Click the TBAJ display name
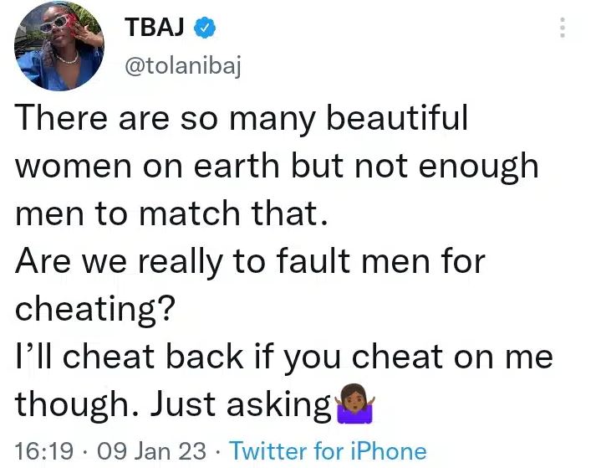This screenshot has height=468, width=596. (x=155, y=29)
